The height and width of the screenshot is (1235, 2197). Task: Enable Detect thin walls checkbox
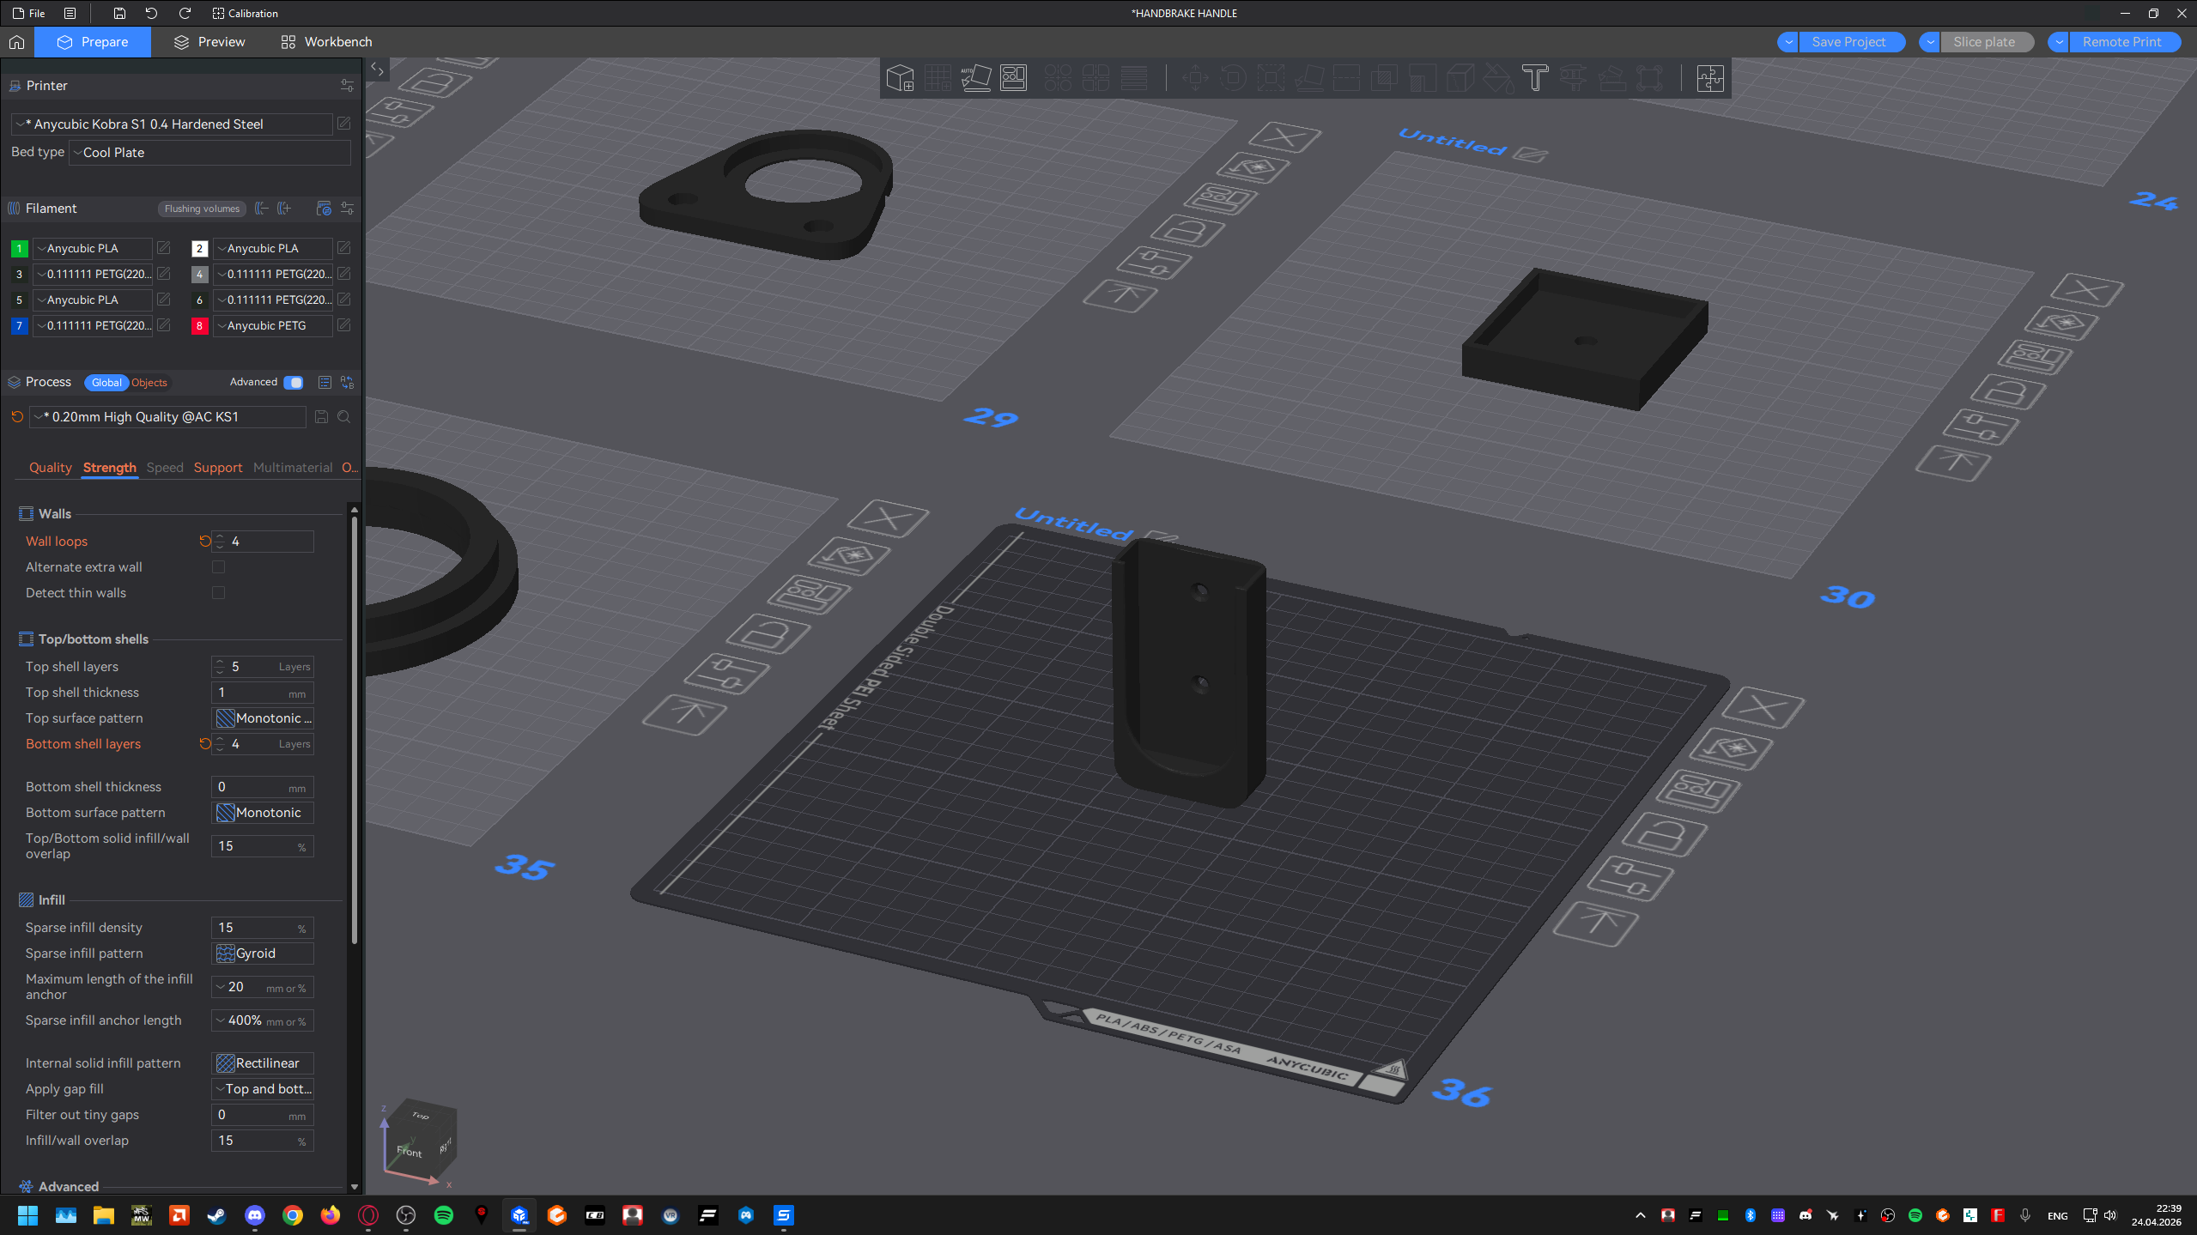click(218, 593)
